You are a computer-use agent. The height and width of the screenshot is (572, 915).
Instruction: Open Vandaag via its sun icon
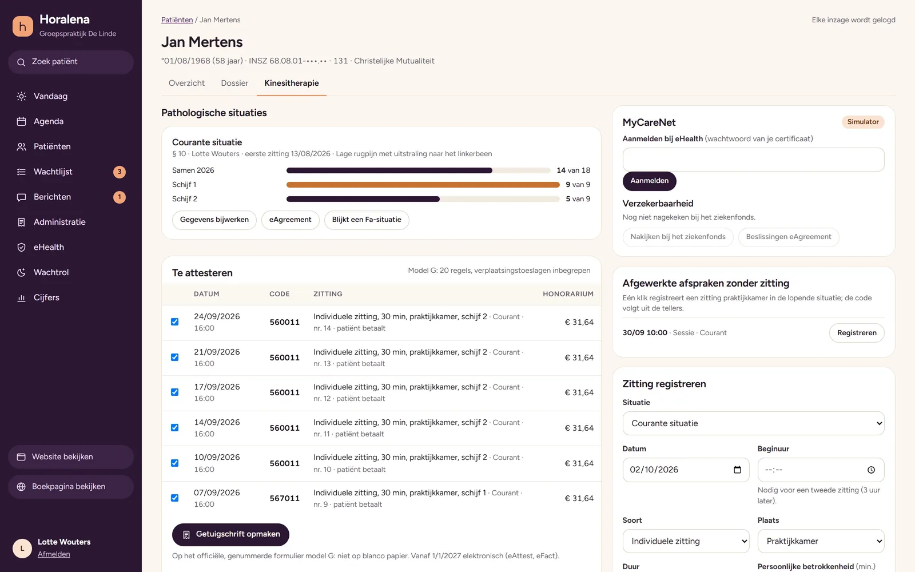[x=21, y=96]
